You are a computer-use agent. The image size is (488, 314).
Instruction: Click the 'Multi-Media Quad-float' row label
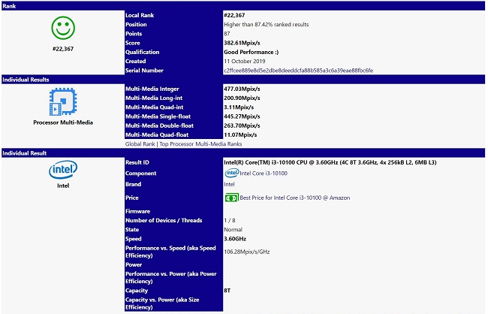tap(157, 135)
